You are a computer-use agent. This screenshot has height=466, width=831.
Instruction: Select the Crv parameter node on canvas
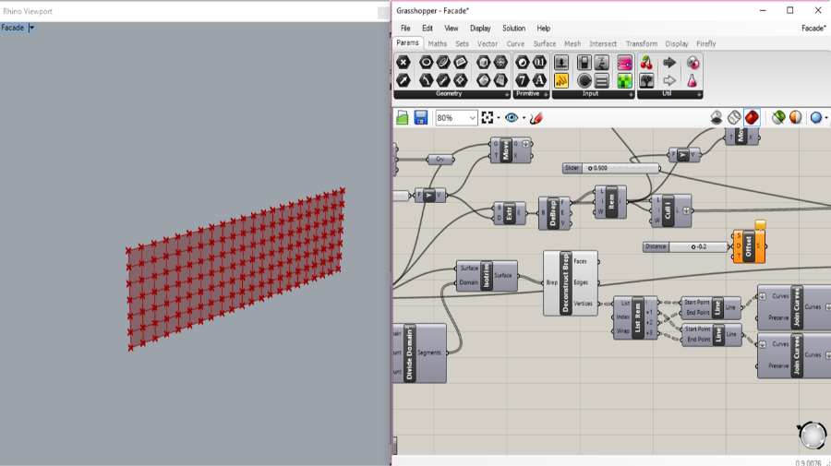click(440, 160)
